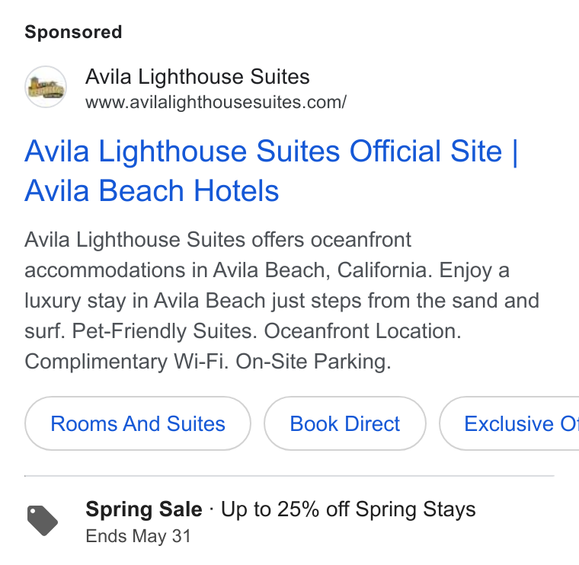Click the Spring Sale price tag icon
Image resolution: width=579 pixels, height=565 pixels.
[x=43, y=520]
